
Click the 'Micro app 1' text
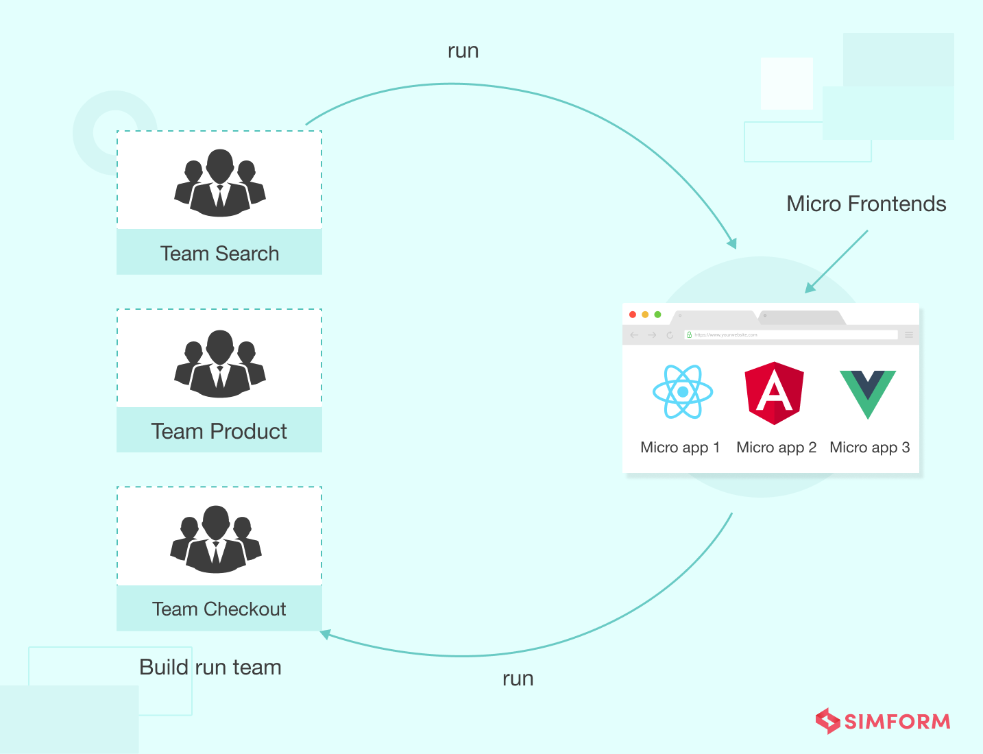point(680,448)
